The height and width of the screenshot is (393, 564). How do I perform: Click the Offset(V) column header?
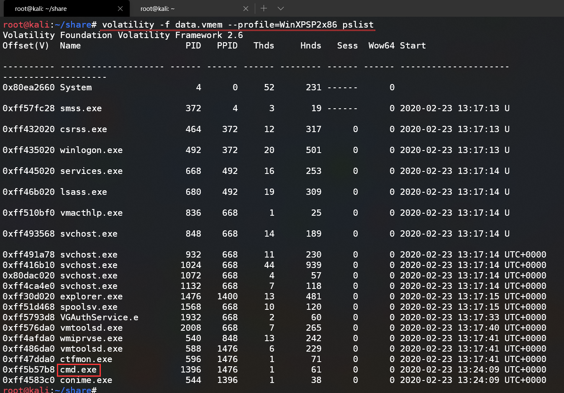point(26,46)
